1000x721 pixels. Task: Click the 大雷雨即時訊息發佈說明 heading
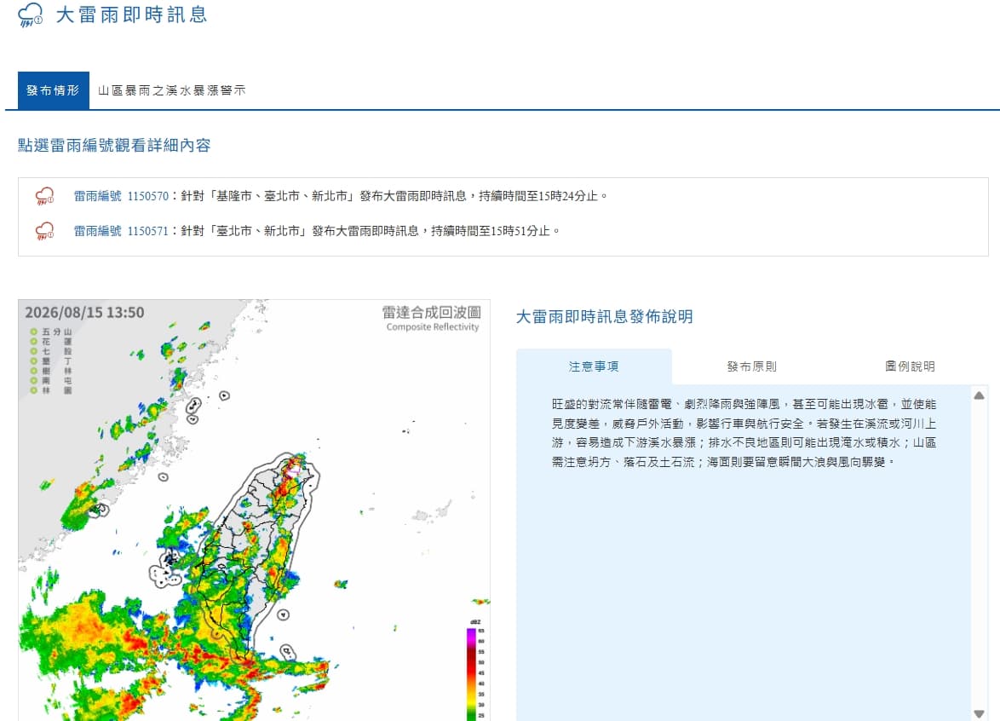[604, 316]
